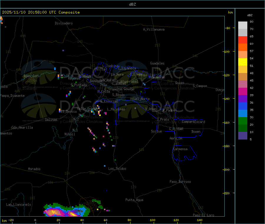The width and height of the screenshot is (265, 224).
Task: Click the 2025/11/10 20:58:00 UTC Composite timestamp
Action: (x=41, y=12)
